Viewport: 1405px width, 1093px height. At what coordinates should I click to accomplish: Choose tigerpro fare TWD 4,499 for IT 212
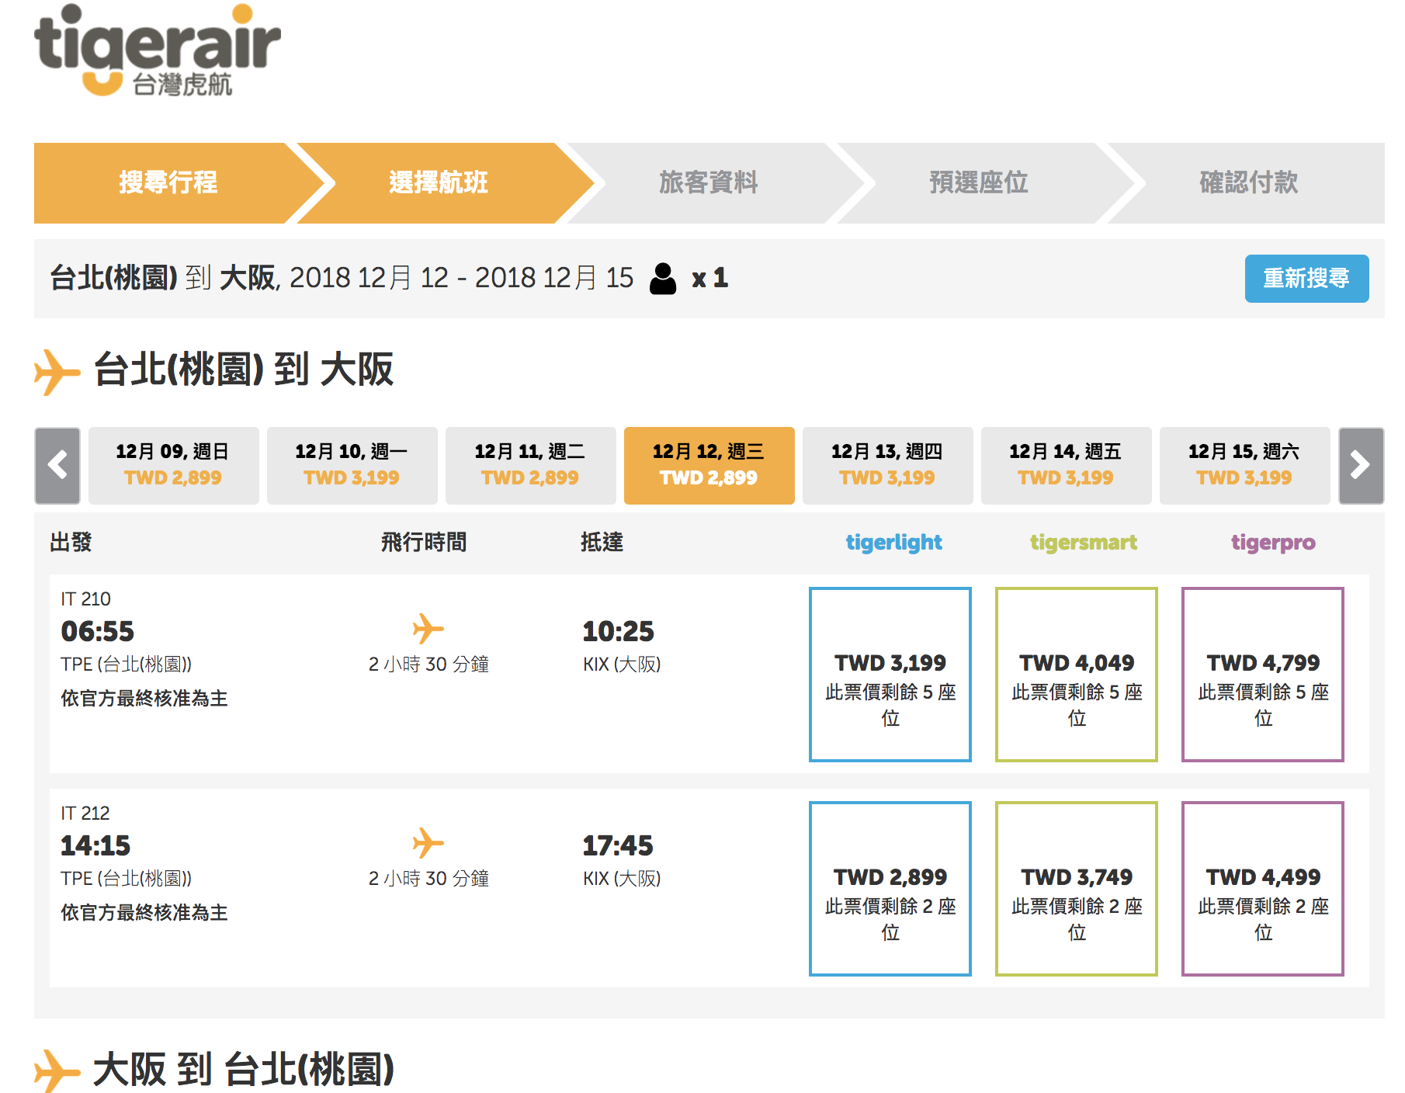1263,889
